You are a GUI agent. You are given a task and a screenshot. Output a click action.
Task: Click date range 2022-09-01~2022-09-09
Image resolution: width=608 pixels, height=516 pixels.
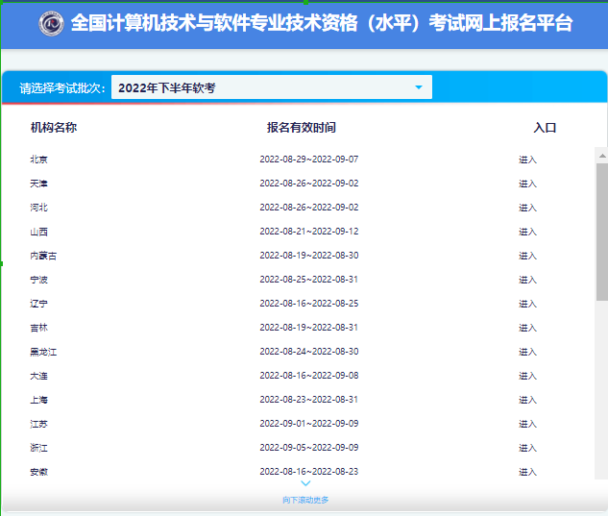[x=309, y=424]
